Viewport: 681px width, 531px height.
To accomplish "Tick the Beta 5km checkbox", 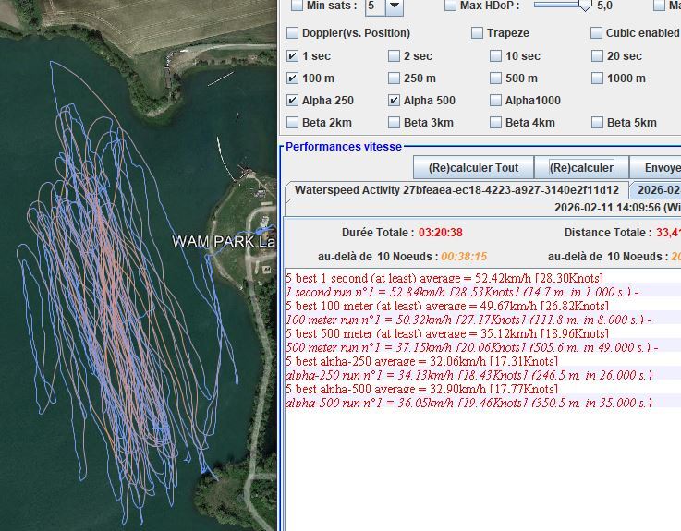I will coord(597,123).
